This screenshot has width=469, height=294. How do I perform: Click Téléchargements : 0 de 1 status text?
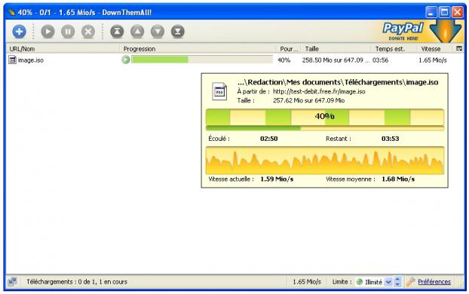(77, 282)
